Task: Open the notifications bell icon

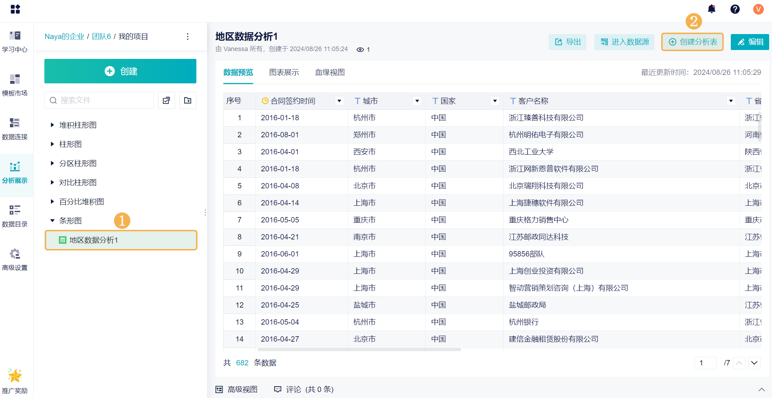Action: 712,9
